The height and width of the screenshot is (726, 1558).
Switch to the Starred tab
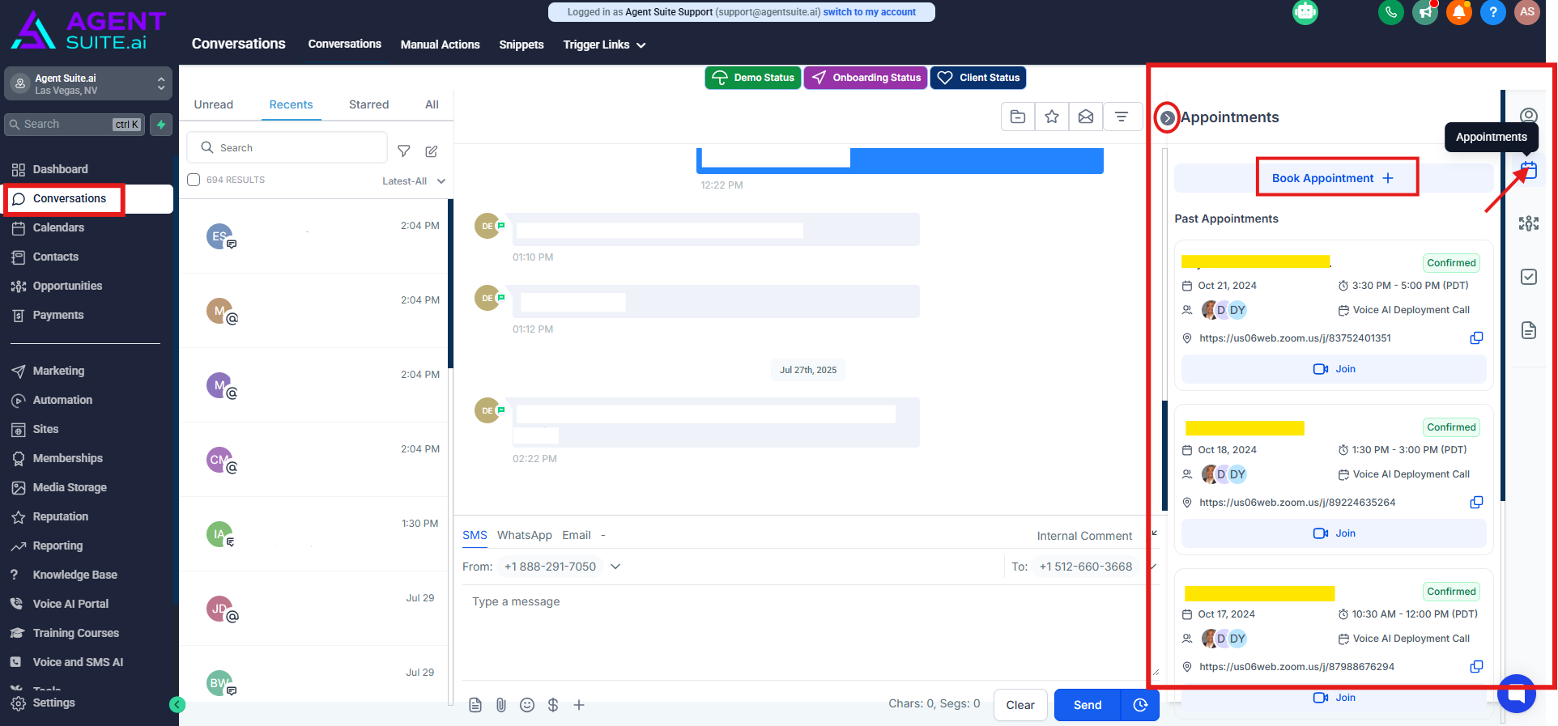[x=368, y=104]
